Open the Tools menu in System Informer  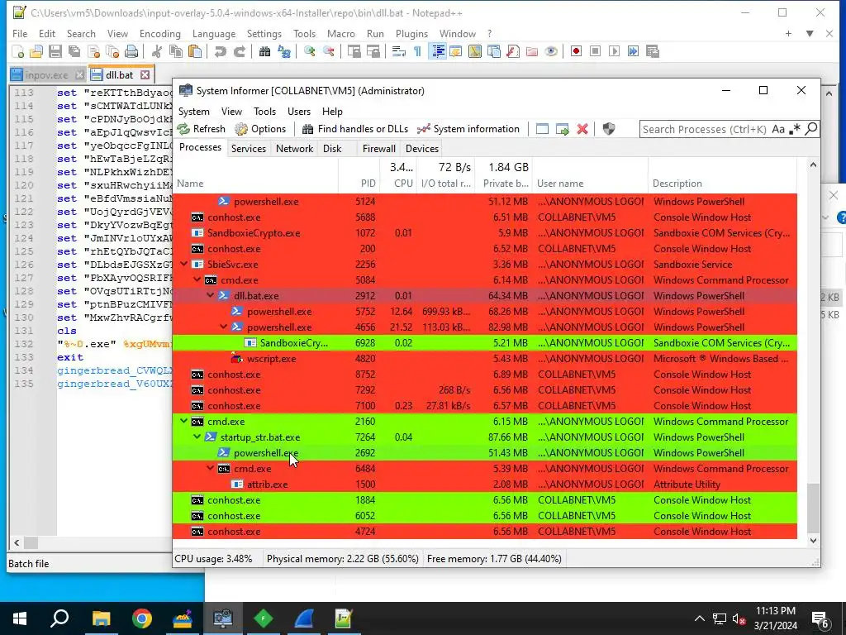tap(265, 112)
